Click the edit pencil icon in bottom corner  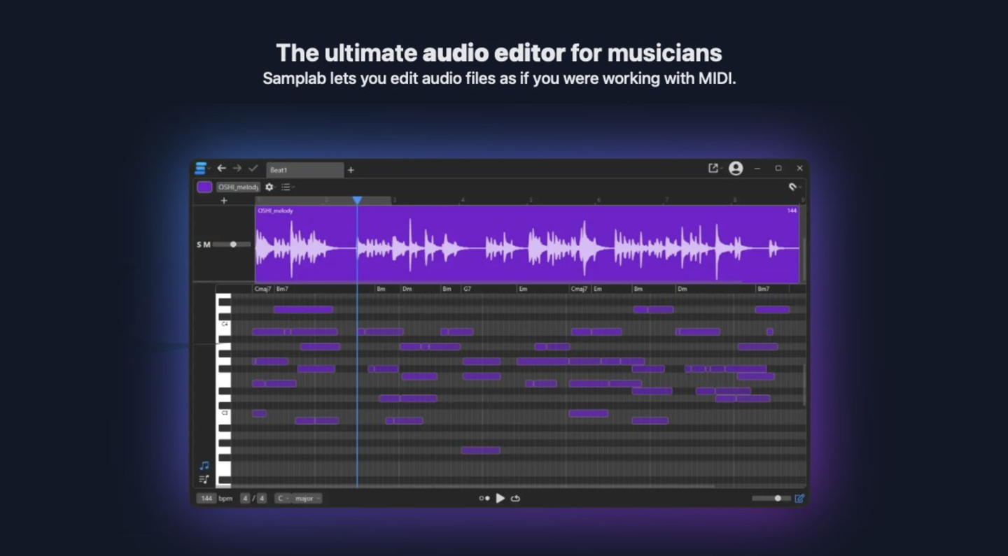point(799,499)
